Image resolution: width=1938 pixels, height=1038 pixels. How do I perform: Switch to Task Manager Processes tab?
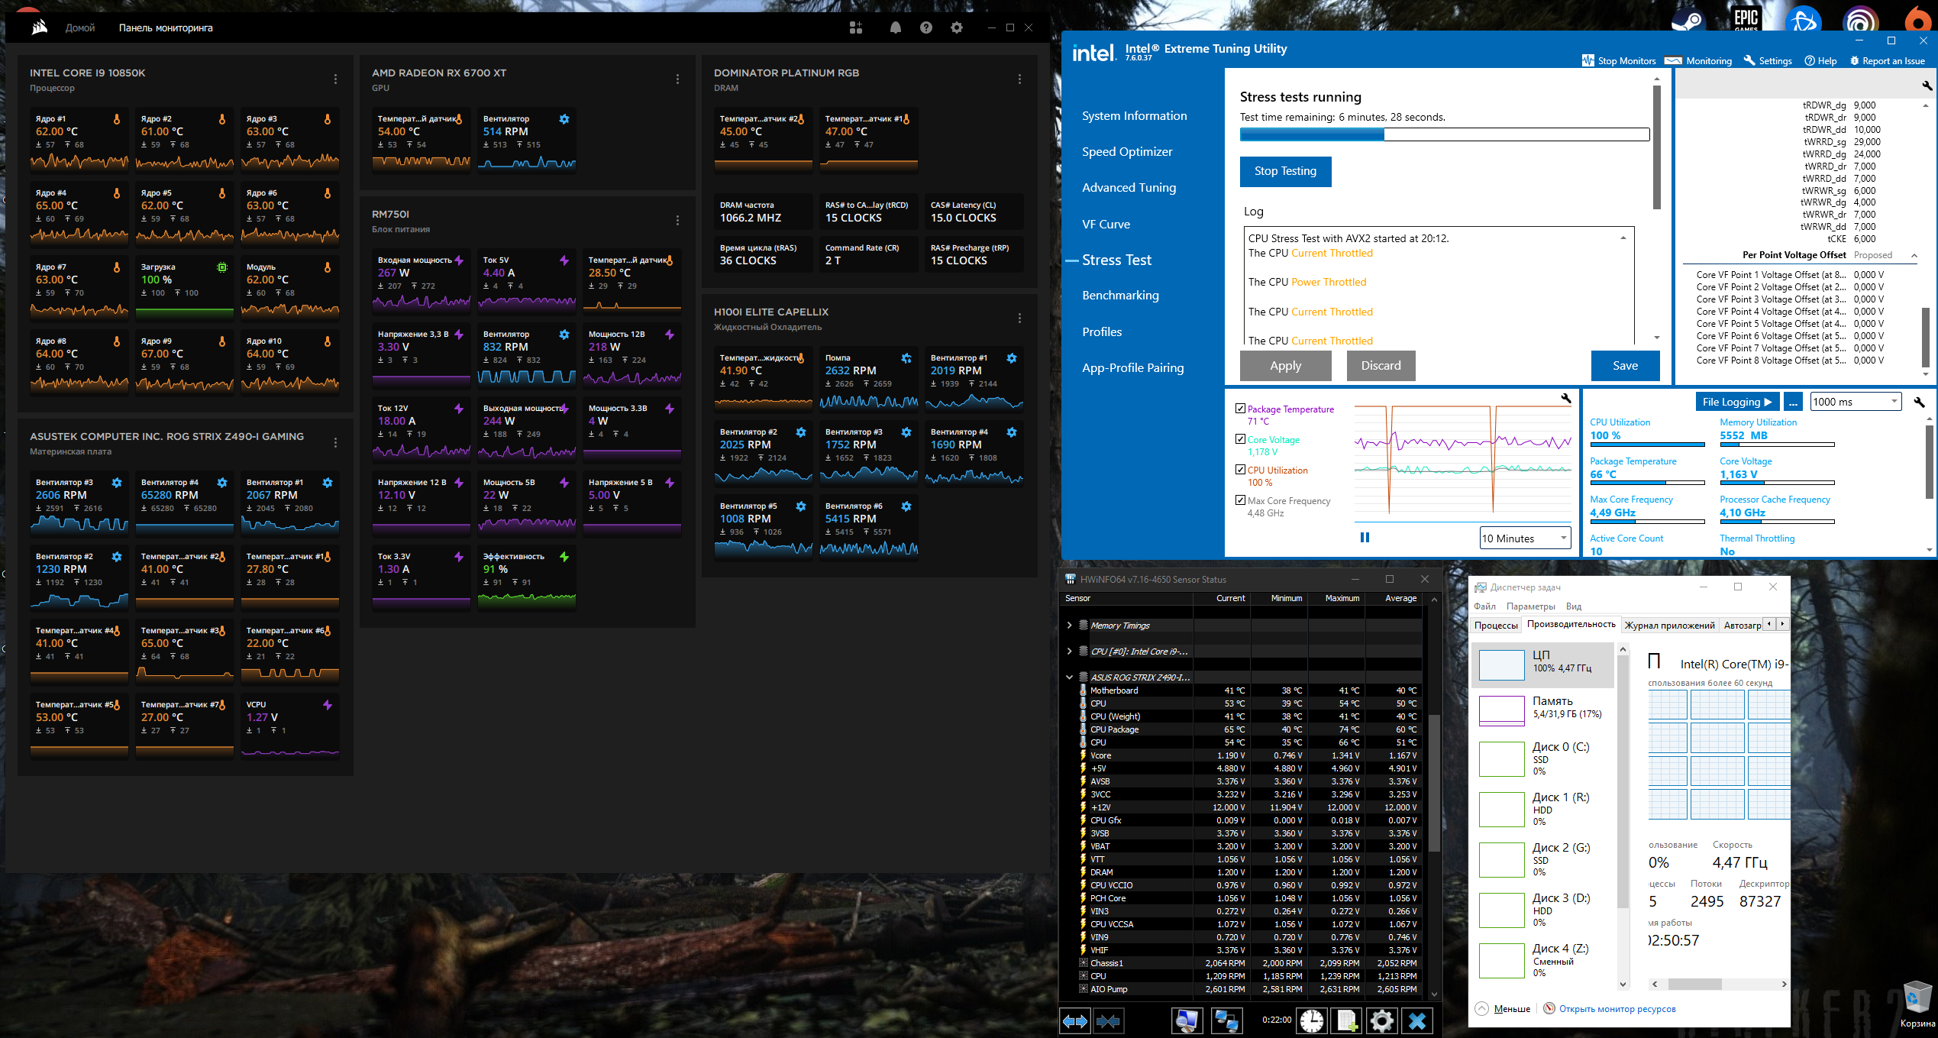(x=1495, y=626)
